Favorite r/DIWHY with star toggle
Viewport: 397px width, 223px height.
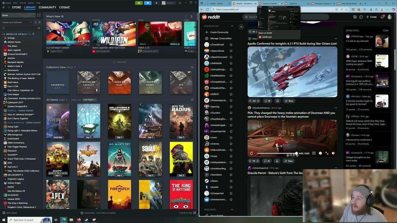click(x=231, y=94)
